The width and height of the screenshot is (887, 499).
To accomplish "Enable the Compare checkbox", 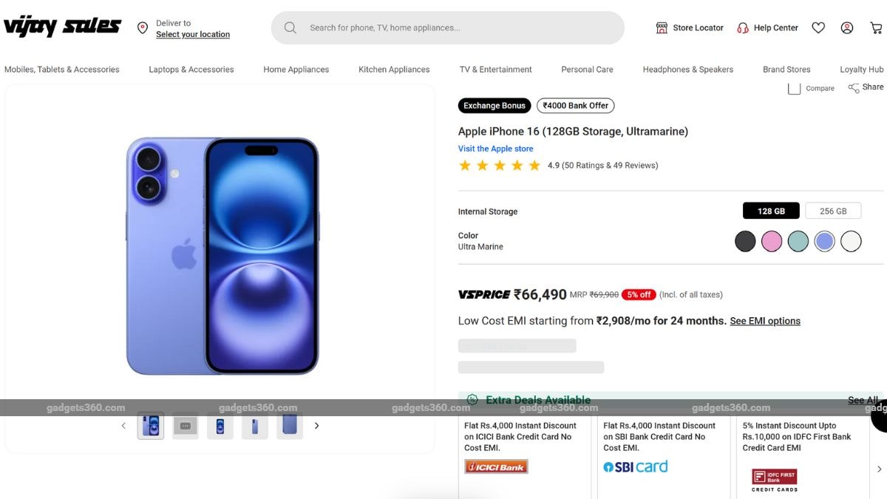I will (795, 87).
